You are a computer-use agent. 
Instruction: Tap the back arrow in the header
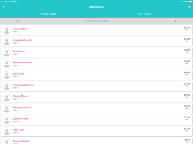(4, 7)
